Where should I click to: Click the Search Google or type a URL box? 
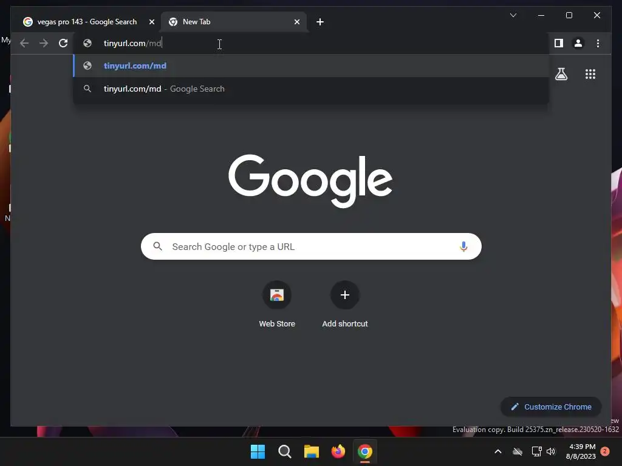pyautogui.click(x=311, y=246)
